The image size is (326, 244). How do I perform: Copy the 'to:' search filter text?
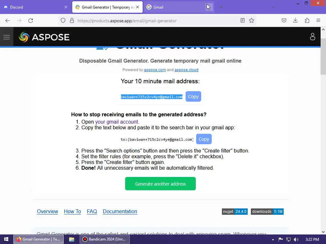[x=204, y=139]
